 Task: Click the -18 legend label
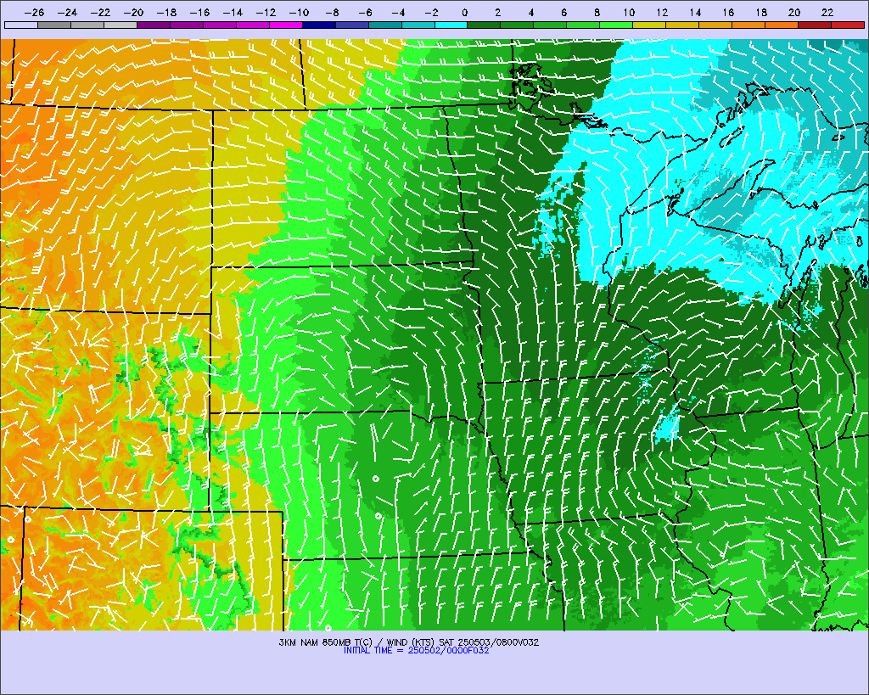point(166,12)
